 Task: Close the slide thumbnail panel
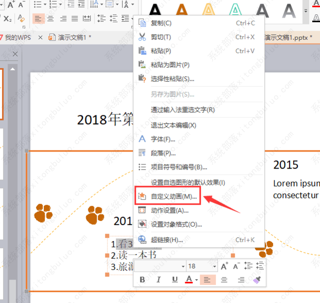[x=15, y=54]
